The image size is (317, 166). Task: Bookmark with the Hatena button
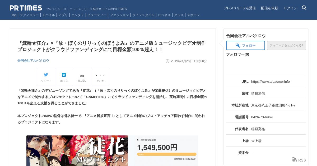(x=64, y=77)
